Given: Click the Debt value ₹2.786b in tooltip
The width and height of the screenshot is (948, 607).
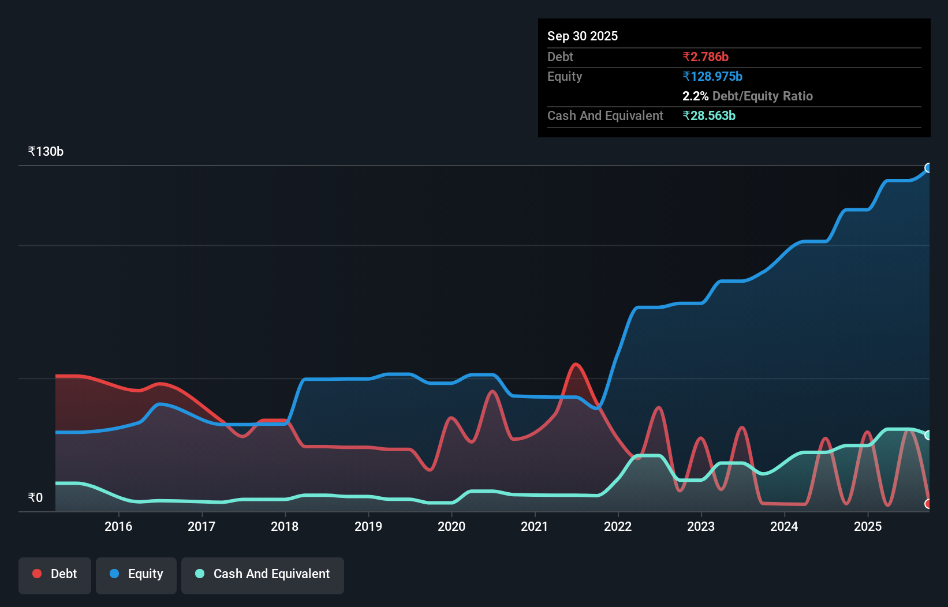Looking at the screenshot, I should point(706,57).
